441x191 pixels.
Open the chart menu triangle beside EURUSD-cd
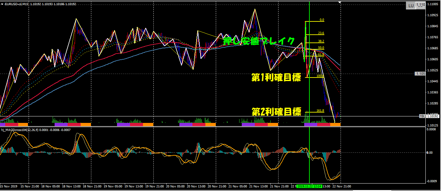[x=2, y=4]
